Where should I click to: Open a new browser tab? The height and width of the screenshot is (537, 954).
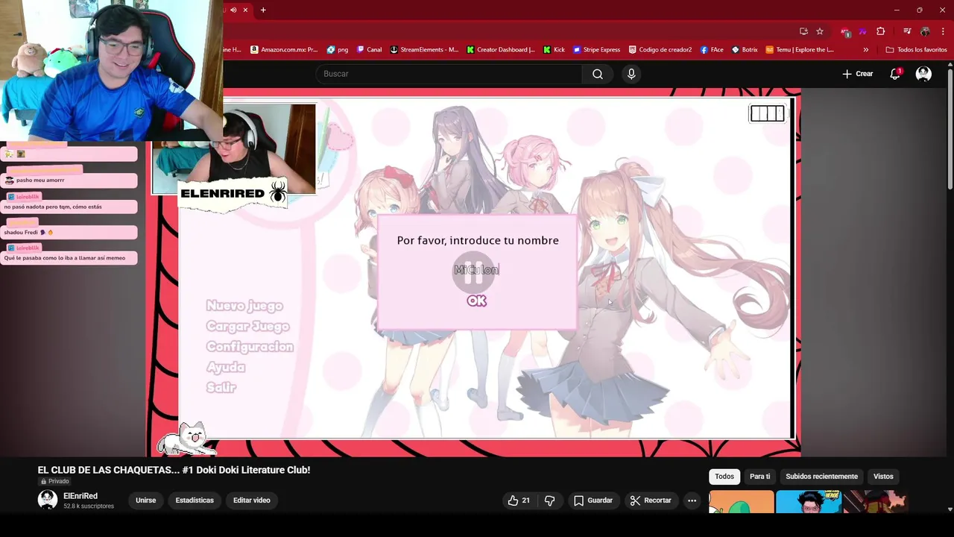[x=263, y=10]
